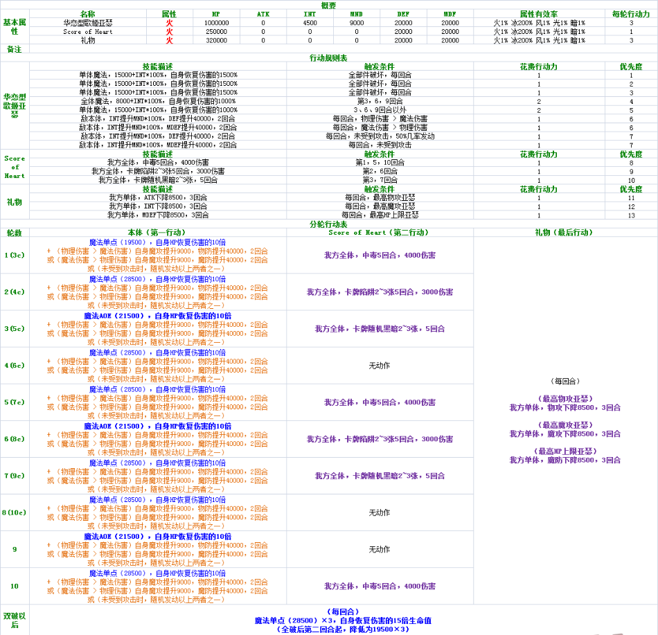Select the round label 1 (3c)
This screenshot has height=635, width=658.
[x=15, y=255]
